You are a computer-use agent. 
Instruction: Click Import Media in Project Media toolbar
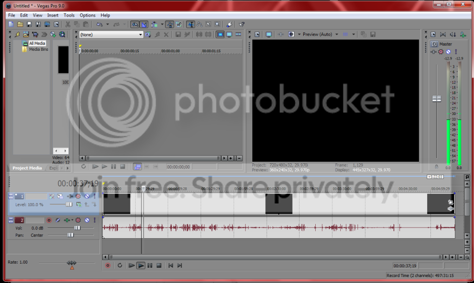(26, 35)
